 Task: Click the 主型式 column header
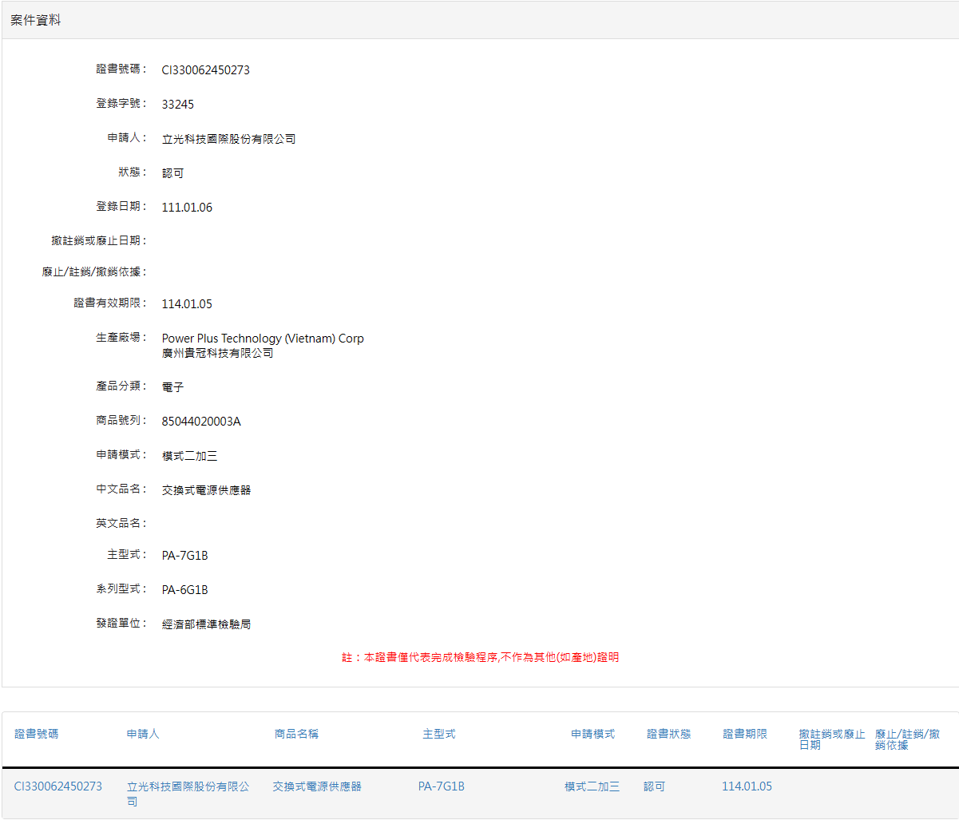[439, 734]
